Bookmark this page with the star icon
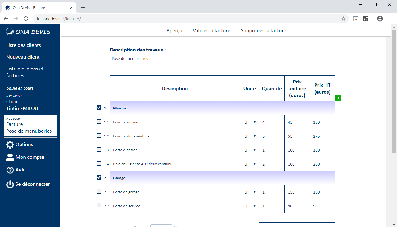The image size is (397, 227). pyautogui.click(x=343, y=19)
